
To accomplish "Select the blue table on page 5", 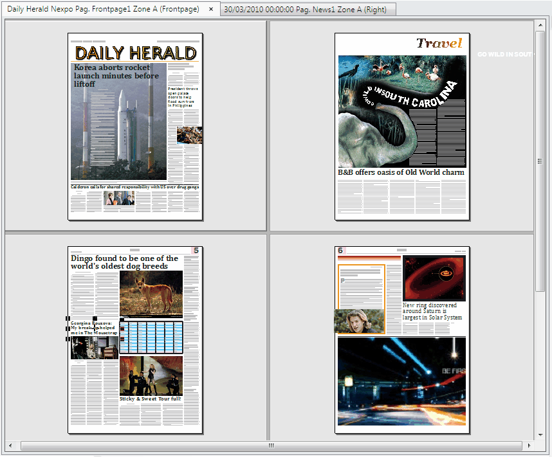I will click(151, 337).
